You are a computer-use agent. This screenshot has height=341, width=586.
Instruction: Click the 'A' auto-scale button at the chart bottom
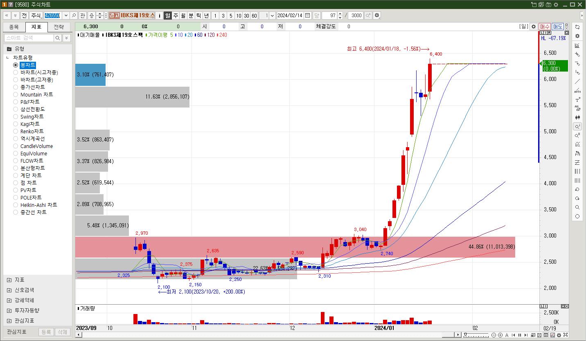pos(507,335)
